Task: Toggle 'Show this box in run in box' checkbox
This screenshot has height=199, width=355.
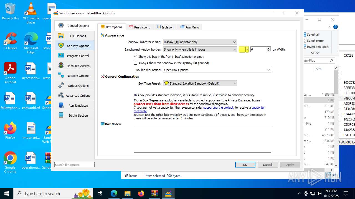Action: (x=136, y=57)
